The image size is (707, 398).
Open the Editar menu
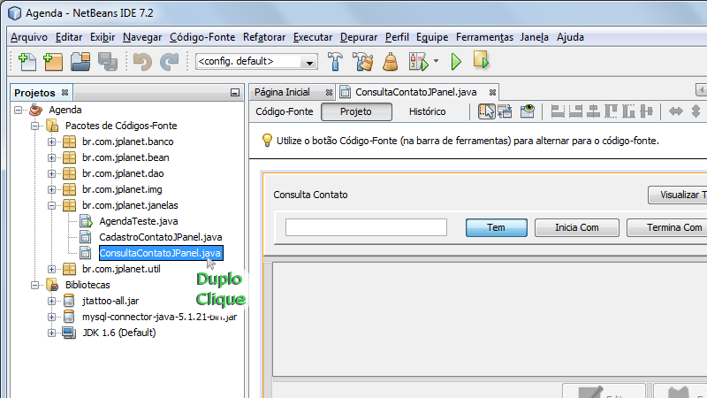69,37
